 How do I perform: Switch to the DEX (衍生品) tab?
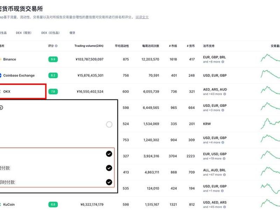[x=50, y=33]
